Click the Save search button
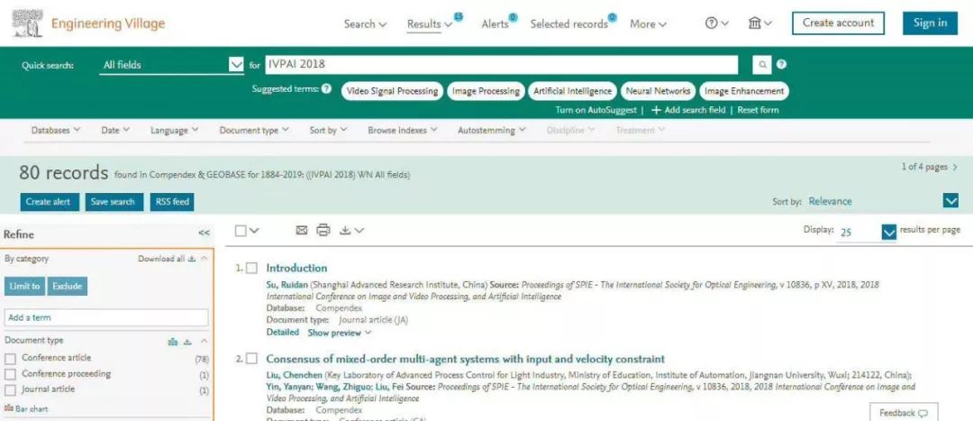 114,202
